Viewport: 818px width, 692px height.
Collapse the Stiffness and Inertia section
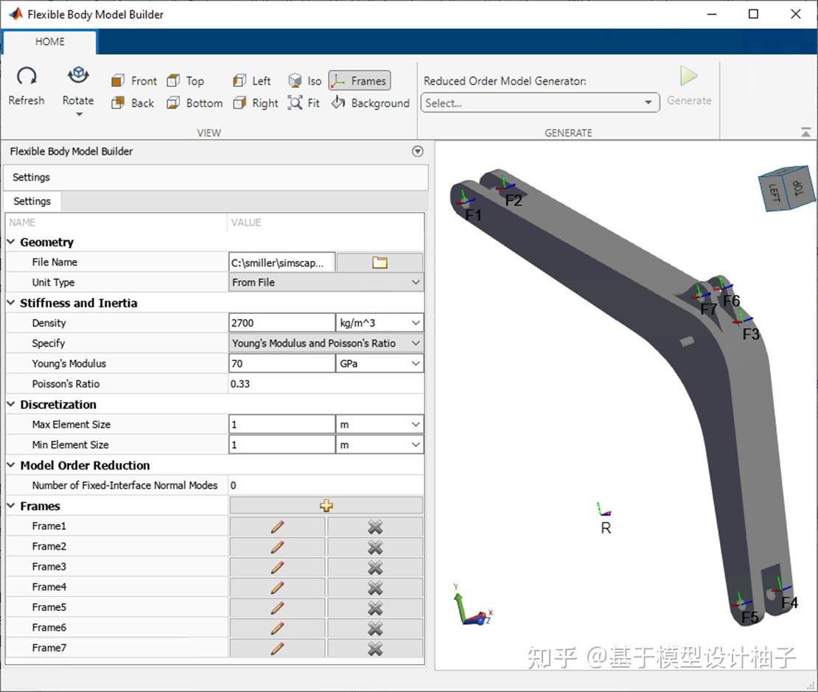[x=12, y=303]
